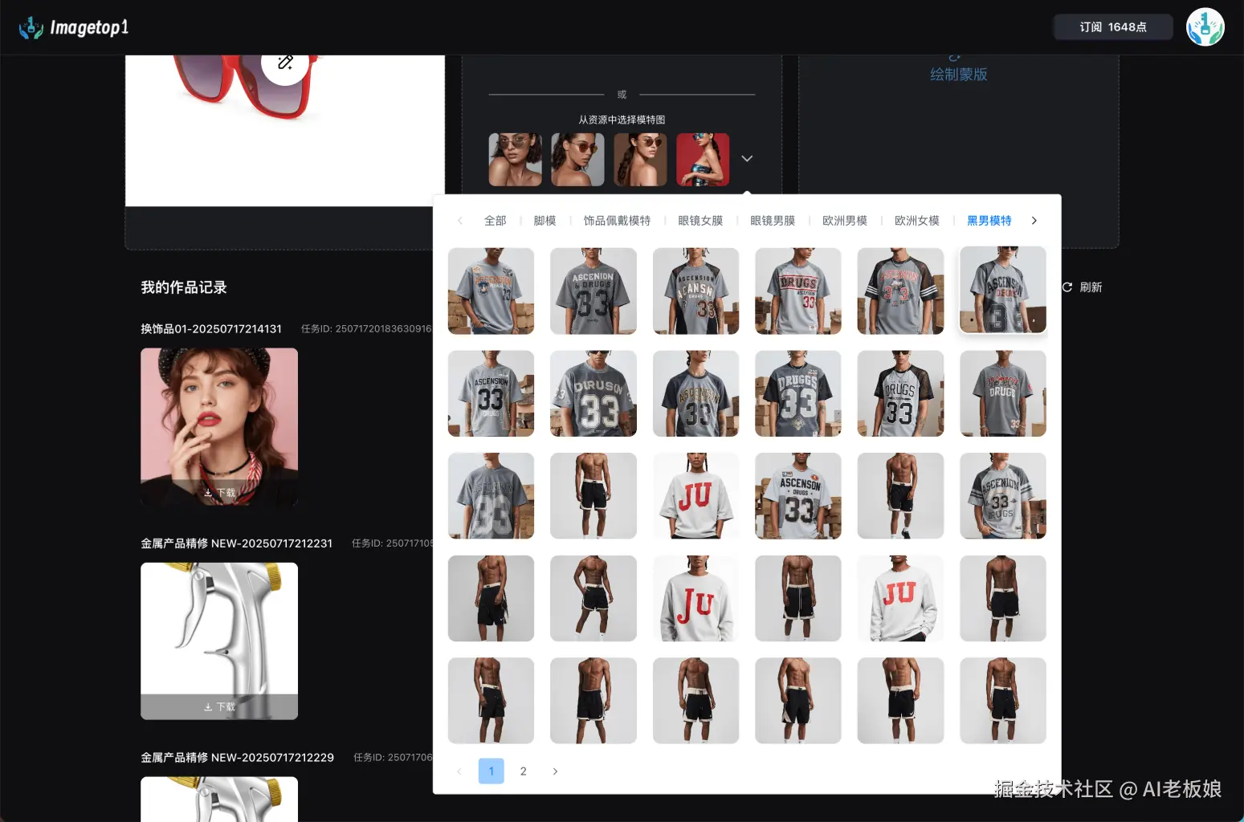Choose the DIRUSO 33 jersey model thumbnail
The image size is (1244, 822).
(593, 393)
